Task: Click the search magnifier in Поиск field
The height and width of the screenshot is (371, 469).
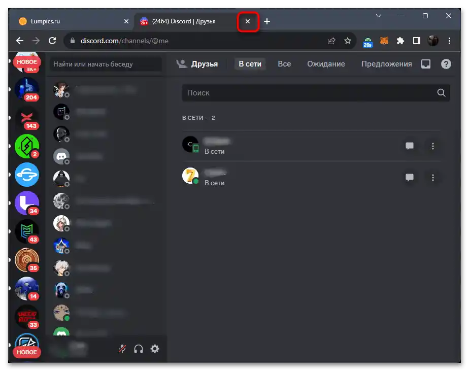Action: coord(441,93)
